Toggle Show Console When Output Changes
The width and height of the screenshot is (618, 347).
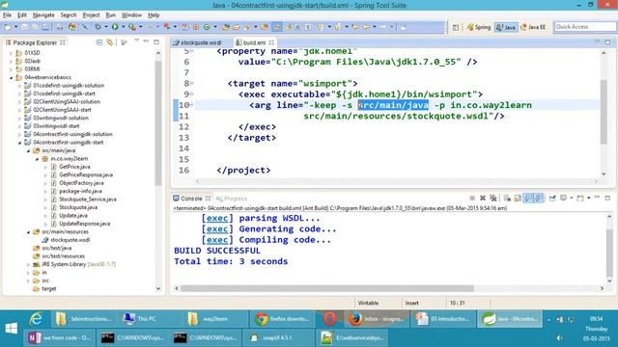[528, 198]
